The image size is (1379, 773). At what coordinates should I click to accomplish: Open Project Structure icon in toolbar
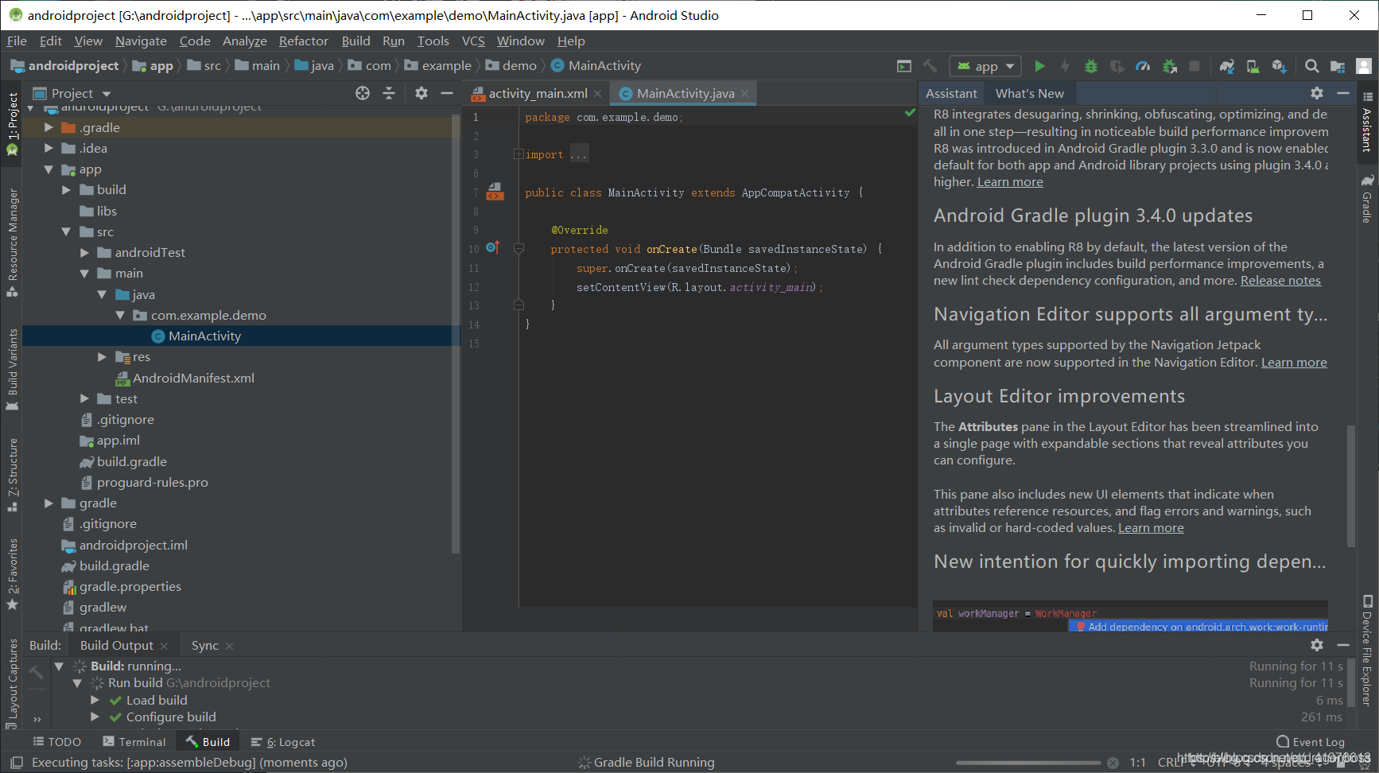tap(1338, 66)
